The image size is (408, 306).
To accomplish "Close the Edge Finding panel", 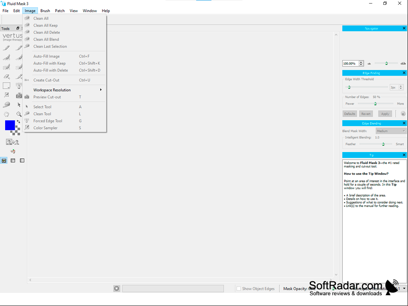I will pyautogui.click(x=404, y=73).
